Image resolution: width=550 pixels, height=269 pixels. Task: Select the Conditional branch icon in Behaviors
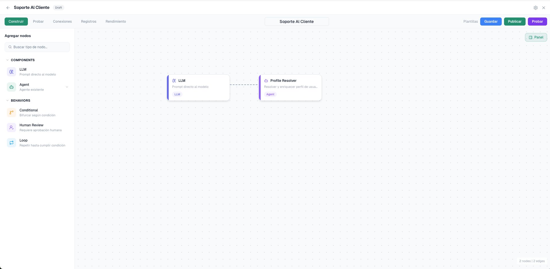click(11, 113)
